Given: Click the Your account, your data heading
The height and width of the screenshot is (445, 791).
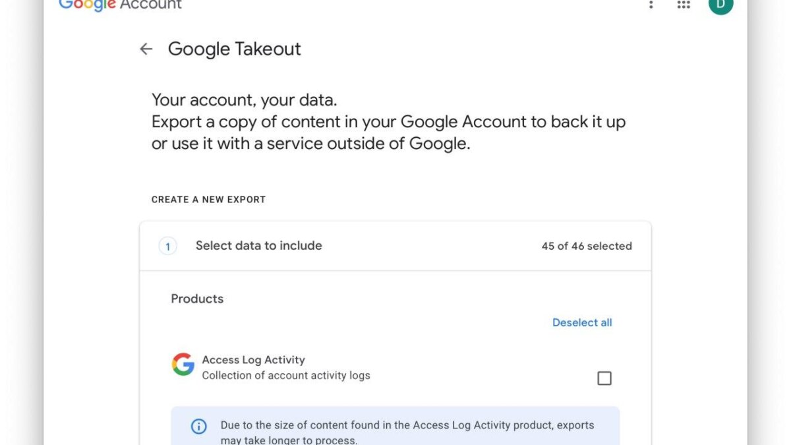Looking at the screenshot, I should (x=244, y=100).
